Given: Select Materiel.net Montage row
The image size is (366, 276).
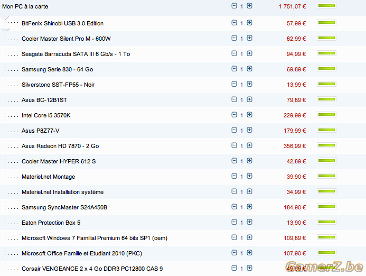Looking at the screenshot, I should click(183, 177).
